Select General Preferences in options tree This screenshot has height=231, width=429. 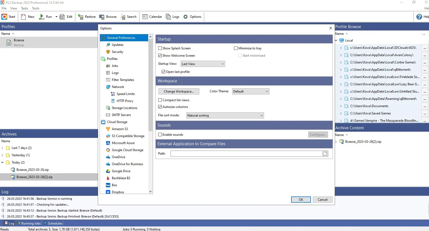124,38
